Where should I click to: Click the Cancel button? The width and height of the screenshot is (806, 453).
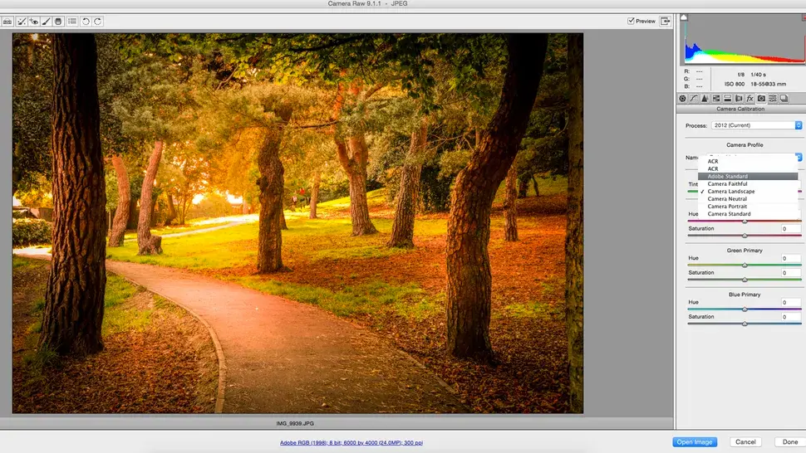745,441
